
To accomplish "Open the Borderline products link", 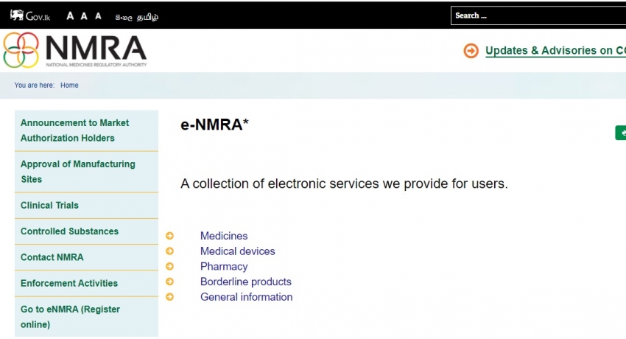I will click(246, 282).
